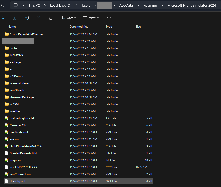
Task: Click the Refresh icon in address bar
Action: [x=3, y=5]
